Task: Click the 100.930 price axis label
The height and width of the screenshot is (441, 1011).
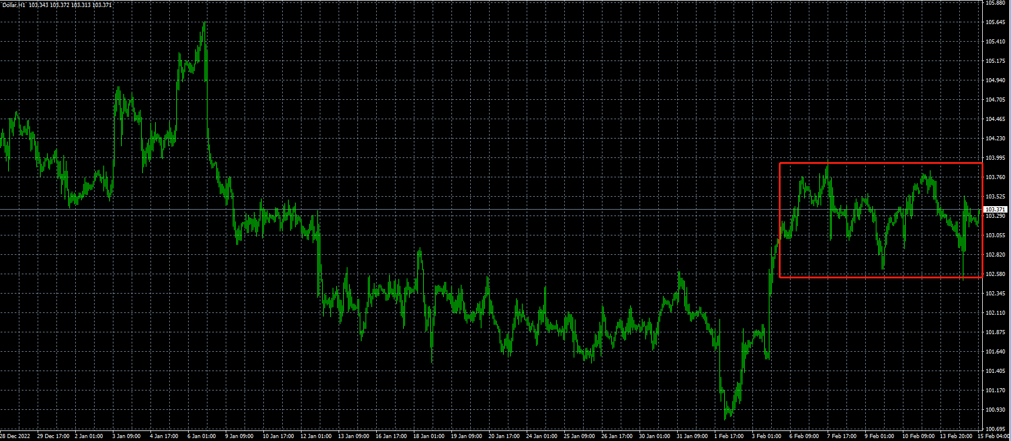Action: point(995,410)
